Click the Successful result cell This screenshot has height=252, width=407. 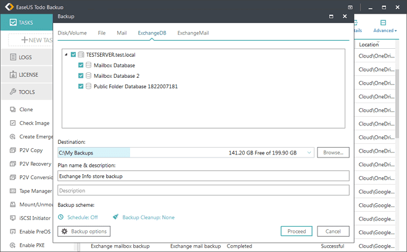[x=332, y=246]
